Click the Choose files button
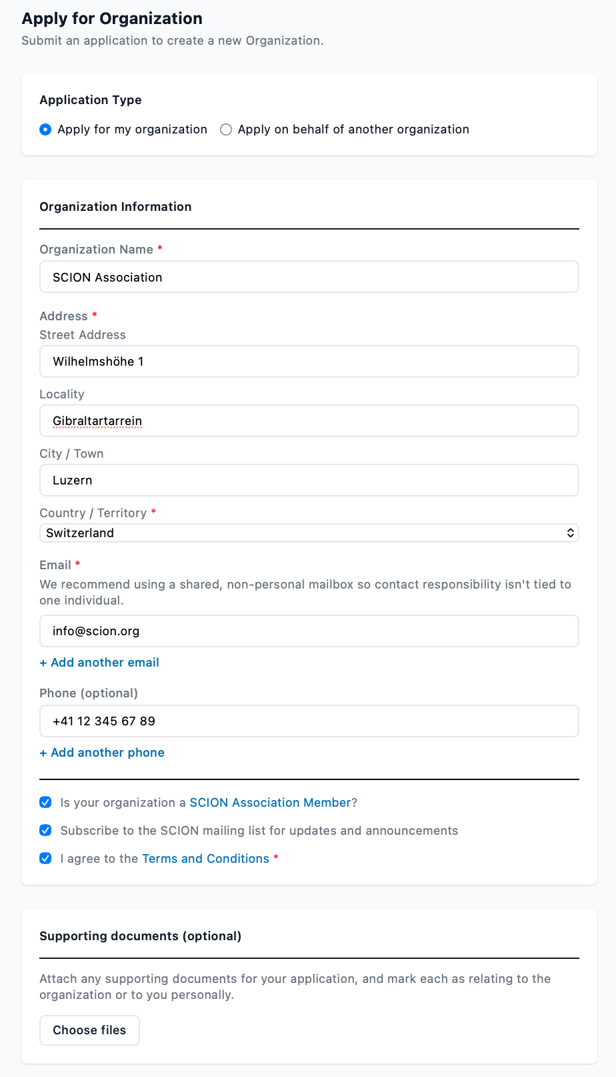 [x=89, y=1030]
